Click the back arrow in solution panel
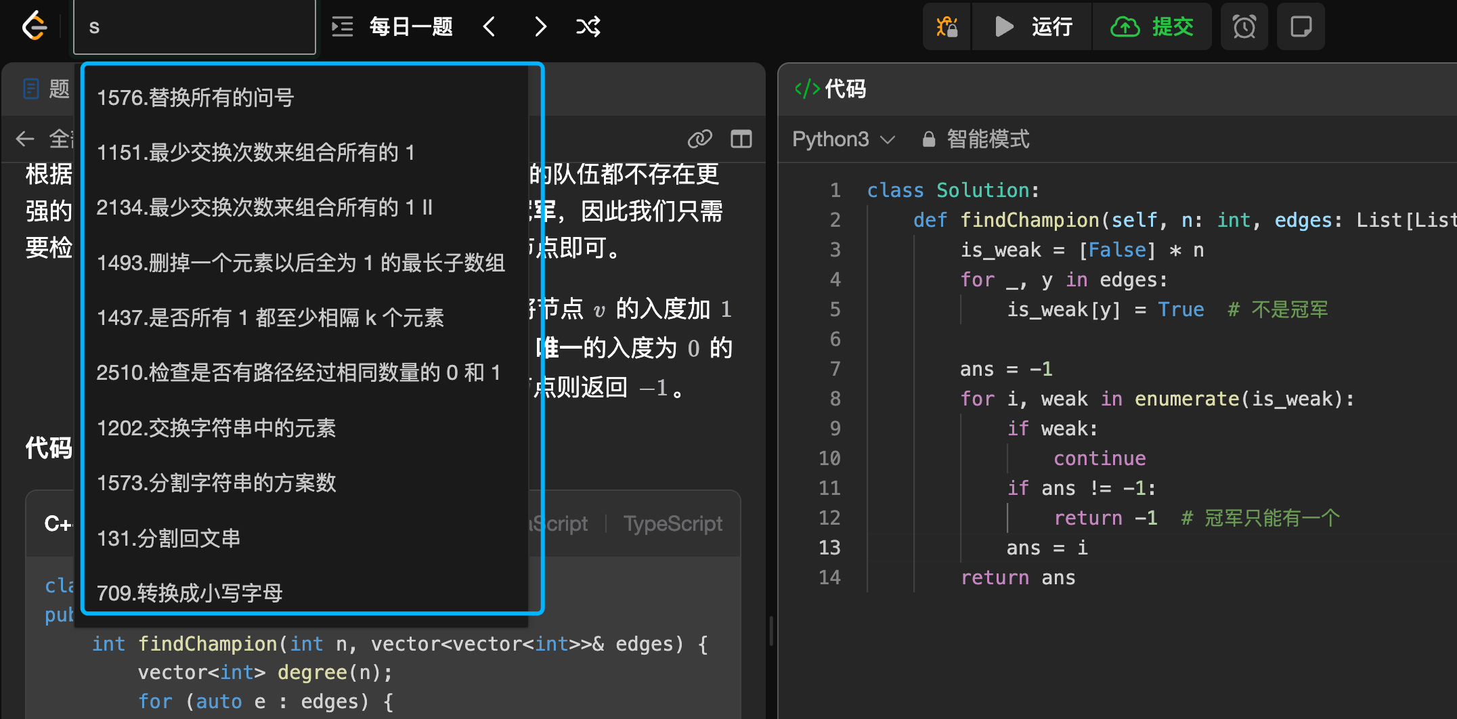 (x=25, y=139)
